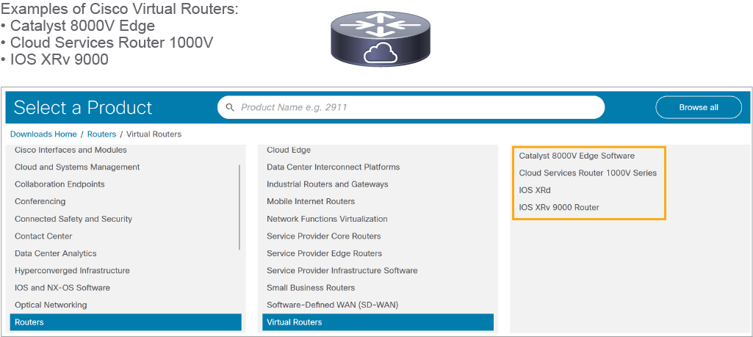
Task: Focus the Product Name search field
Action: click(411, 107)
